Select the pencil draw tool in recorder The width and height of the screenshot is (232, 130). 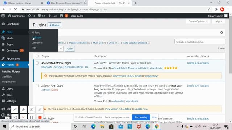tap(15, 109)
